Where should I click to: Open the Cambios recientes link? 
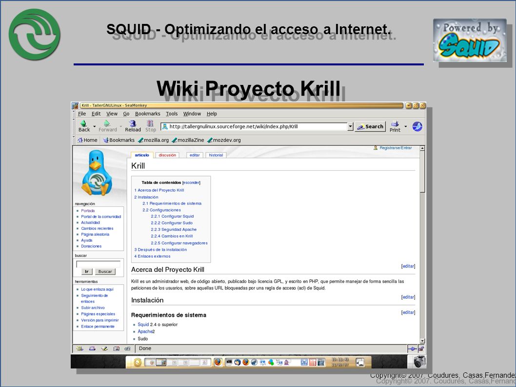pos(97,228)
